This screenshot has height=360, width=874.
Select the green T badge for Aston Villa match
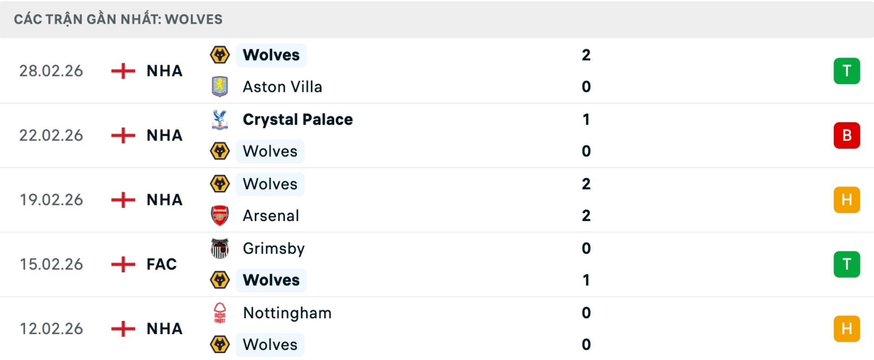[x=847, y=70]
